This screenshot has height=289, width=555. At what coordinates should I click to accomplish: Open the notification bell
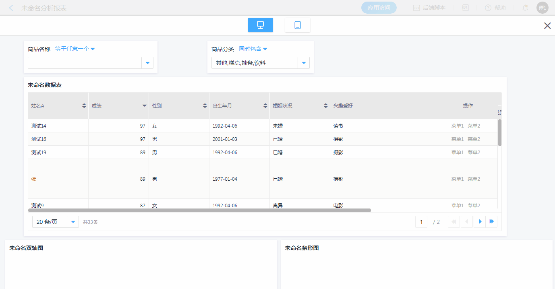525,8
